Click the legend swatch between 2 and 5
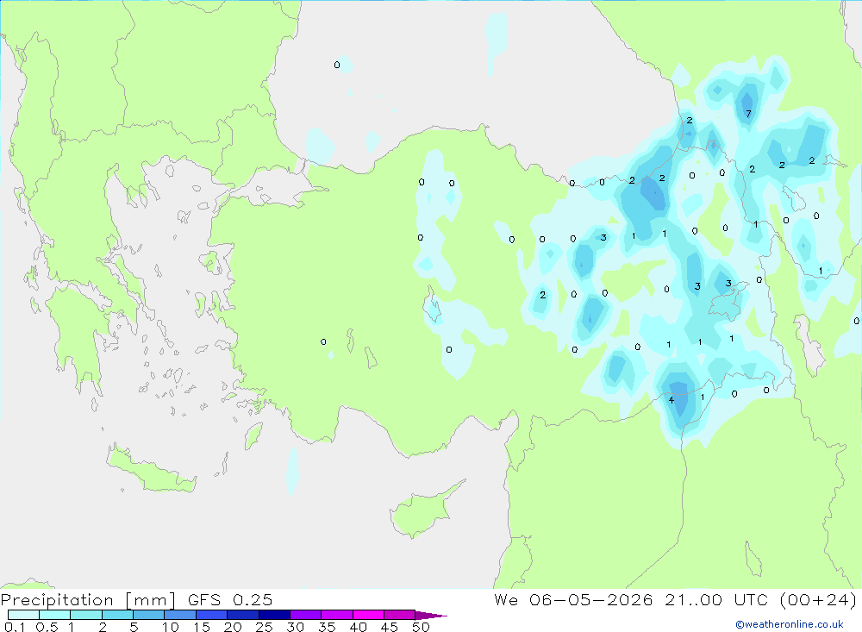The height and width of the screenshot is (632, 862). [117, 615]
